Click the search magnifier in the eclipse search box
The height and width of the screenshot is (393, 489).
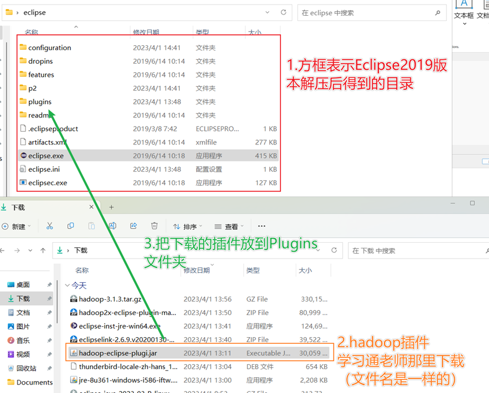coord(438,13)
